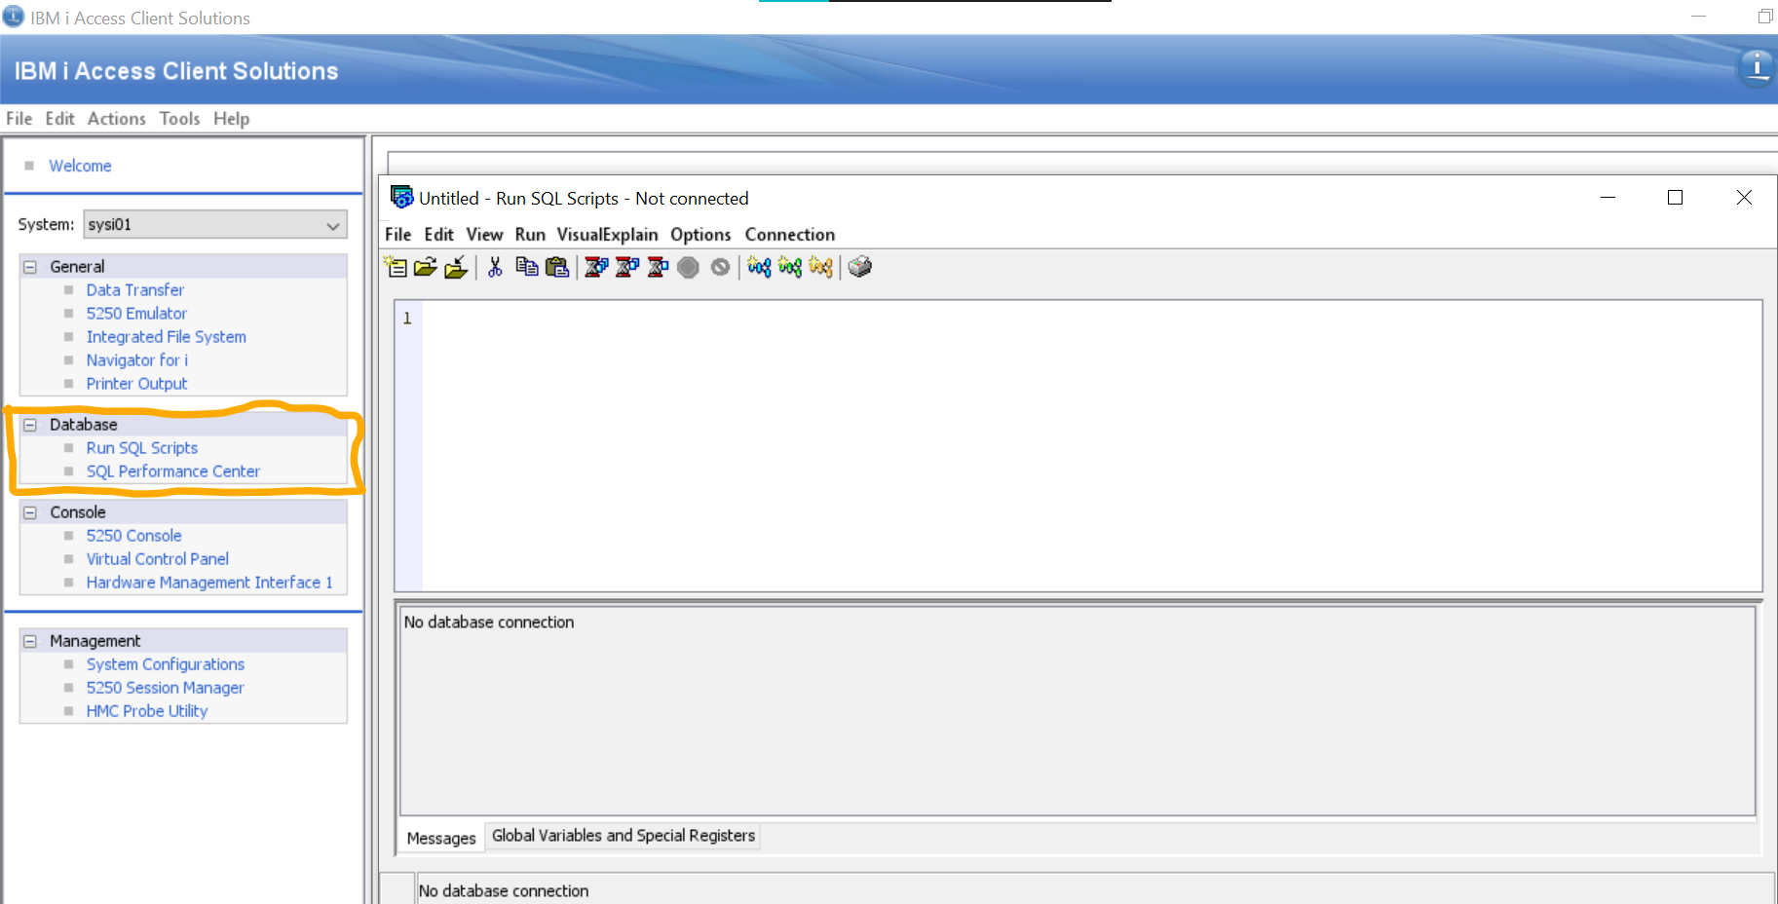Maximize the Run SQL Scripts window
This screenshot has width=1778, height=904.
(x=1675, y=198)
